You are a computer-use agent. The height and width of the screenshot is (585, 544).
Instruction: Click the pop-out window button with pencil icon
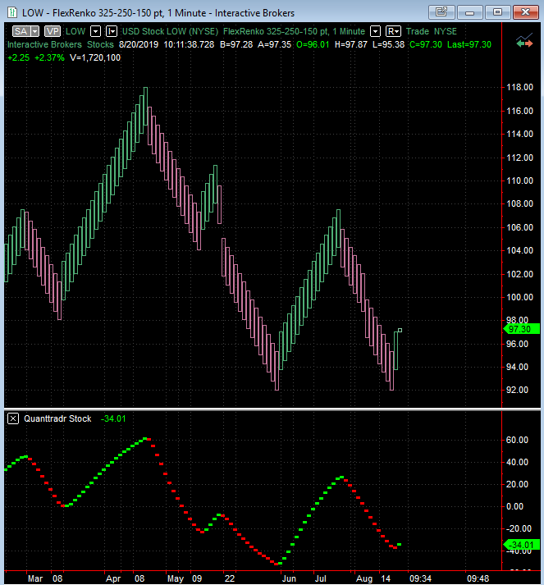tap(441, 12)
